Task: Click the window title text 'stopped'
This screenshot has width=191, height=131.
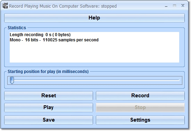Action: tap(109, 6)
